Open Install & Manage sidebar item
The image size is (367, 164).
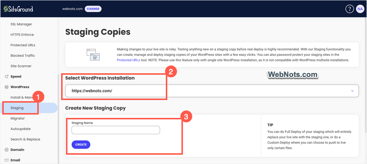tap(22, 97)
